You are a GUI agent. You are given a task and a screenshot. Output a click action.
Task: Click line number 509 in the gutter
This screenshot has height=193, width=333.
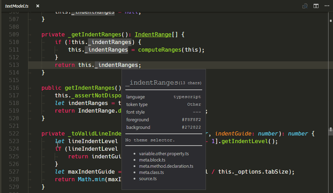coord(14,34)
